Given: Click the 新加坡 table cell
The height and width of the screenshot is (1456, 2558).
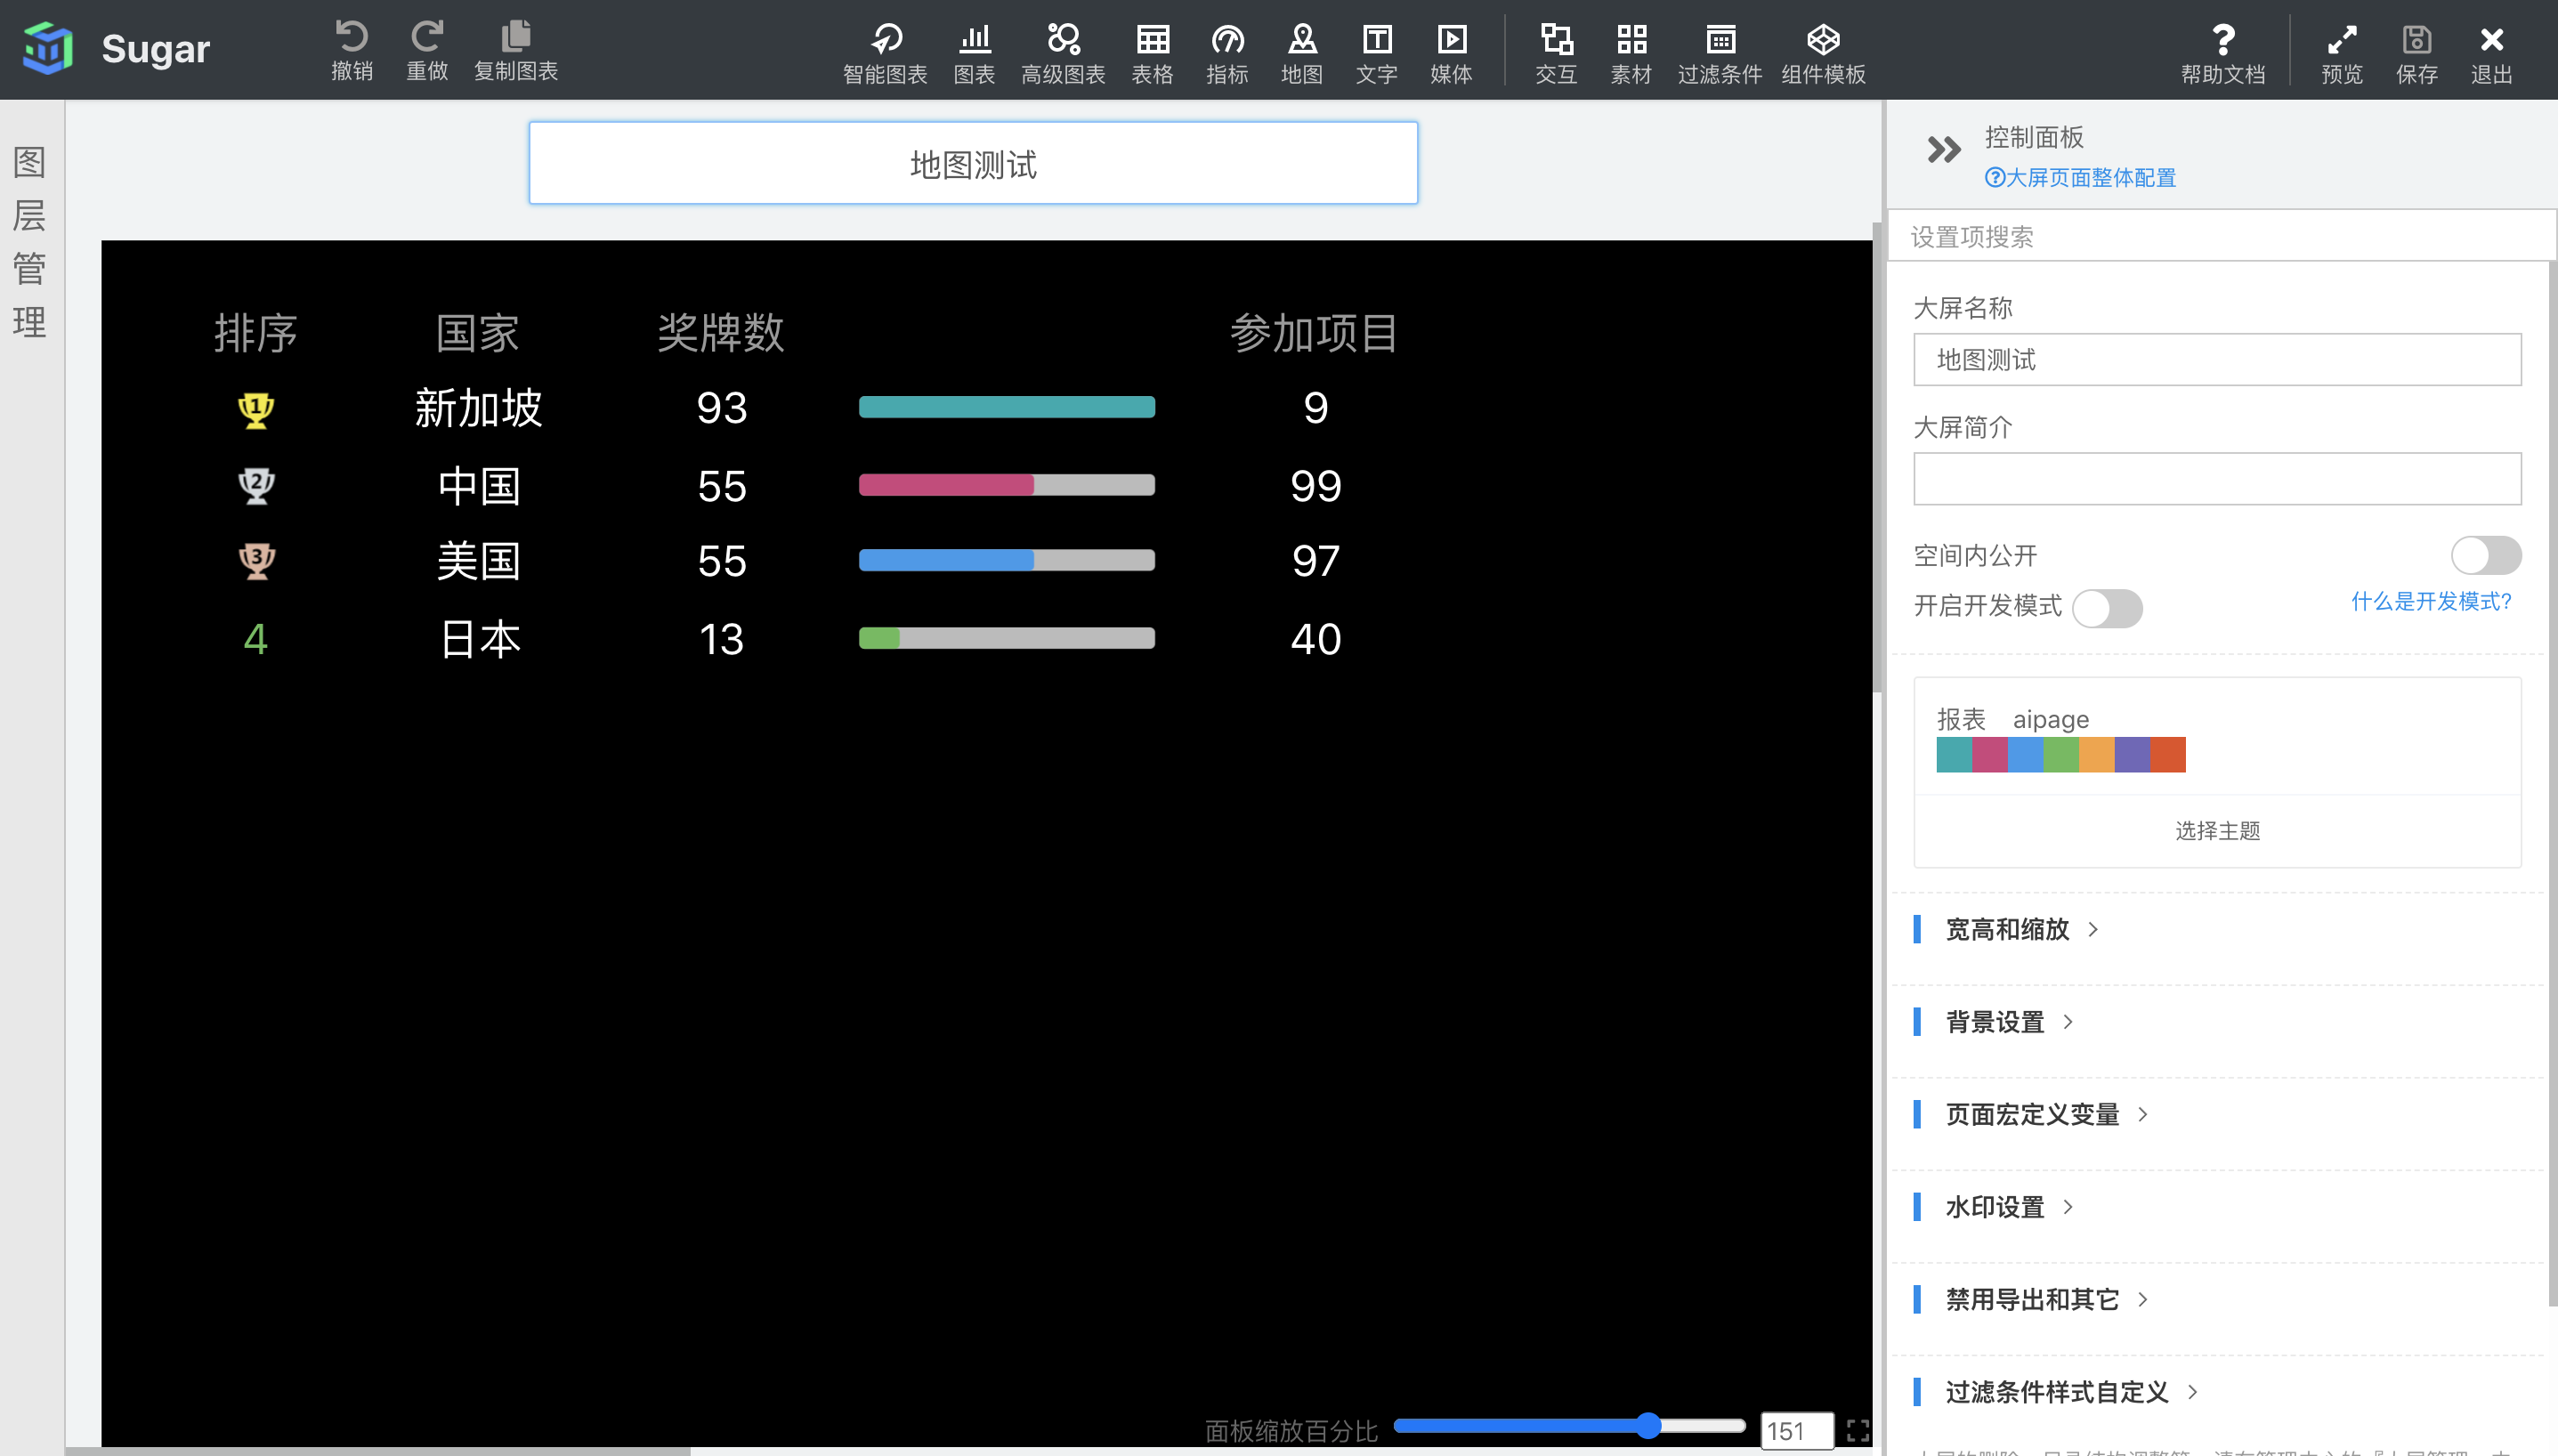Looking at the screenshot, I should pos(478,408).
